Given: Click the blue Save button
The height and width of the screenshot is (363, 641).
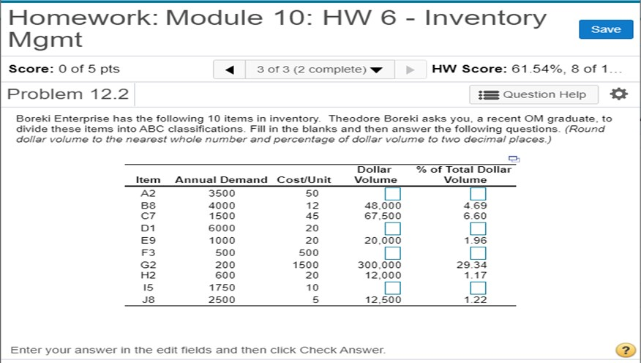Looking at the screenshot, I should (606, 29).
